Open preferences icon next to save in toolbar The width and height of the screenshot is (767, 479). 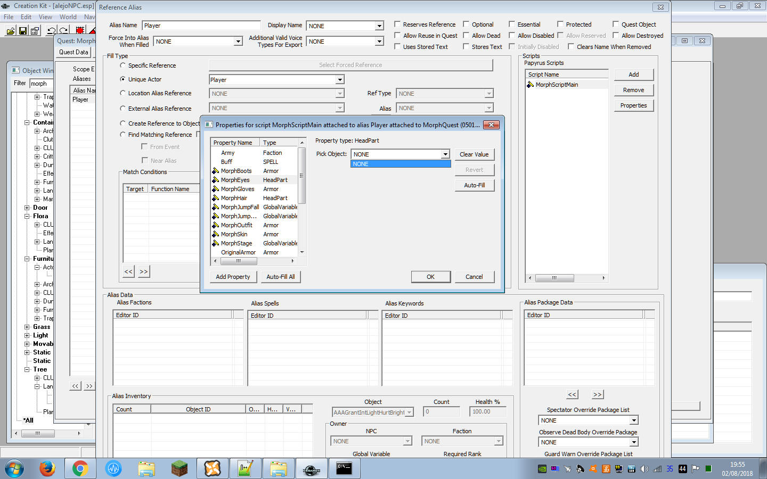[35, 31]
